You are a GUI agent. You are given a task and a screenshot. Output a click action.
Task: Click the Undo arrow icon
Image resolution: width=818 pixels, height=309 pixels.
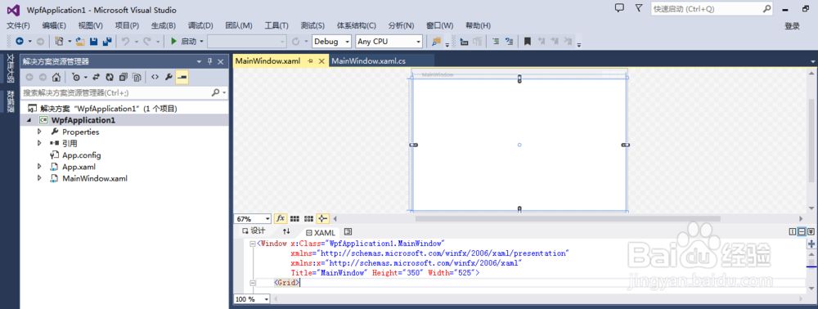125,41
